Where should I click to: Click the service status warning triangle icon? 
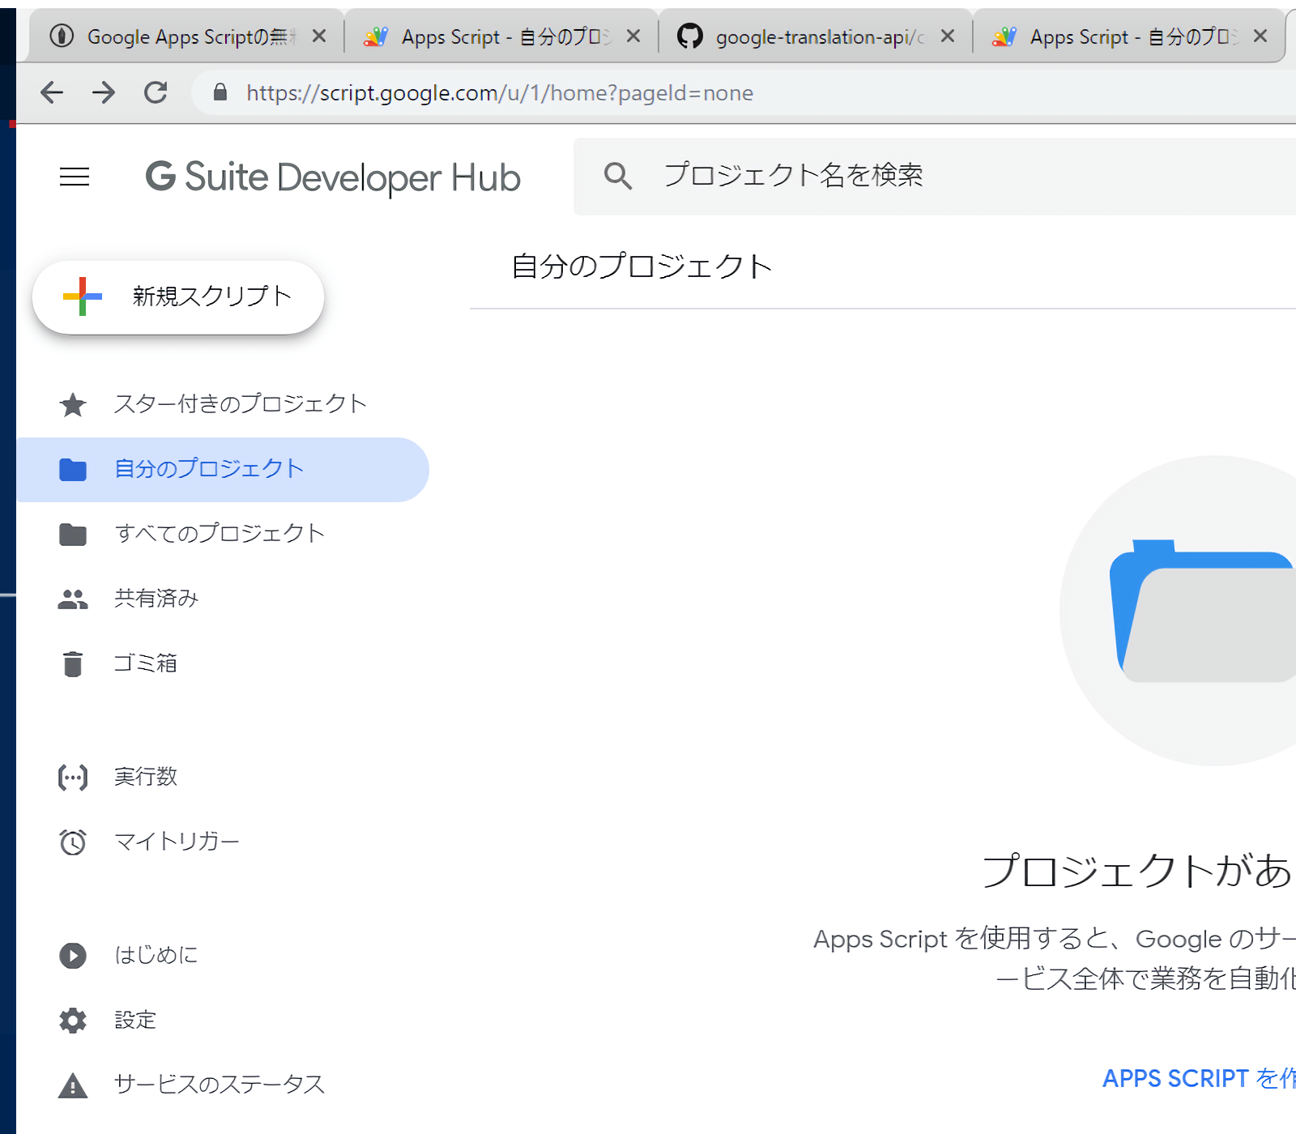[73, 1085]
